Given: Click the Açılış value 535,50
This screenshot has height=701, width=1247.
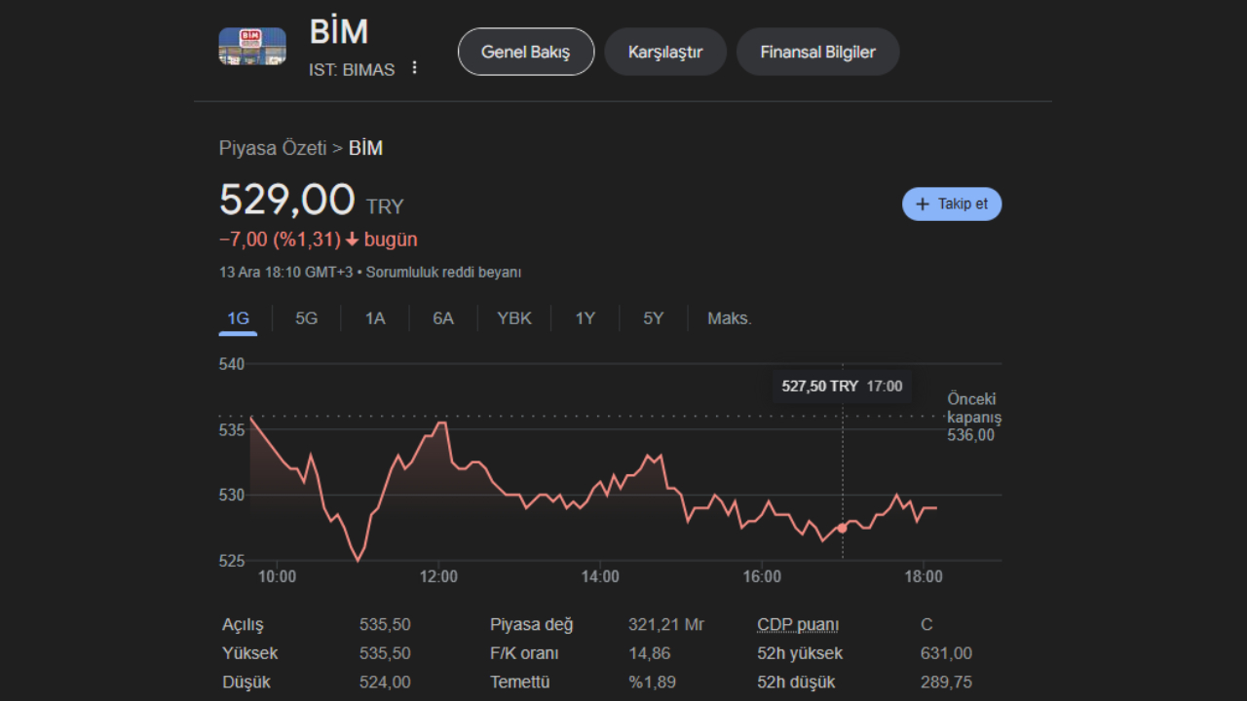Looking at the screenshot, I should tap(385, 625).
